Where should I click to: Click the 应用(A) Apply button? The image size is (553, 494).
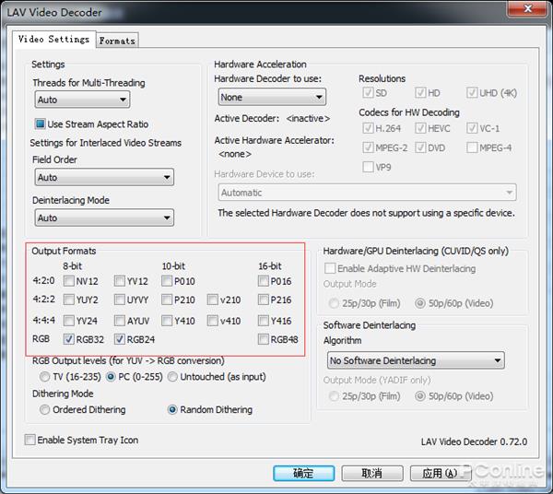click(x=441, y=473)
